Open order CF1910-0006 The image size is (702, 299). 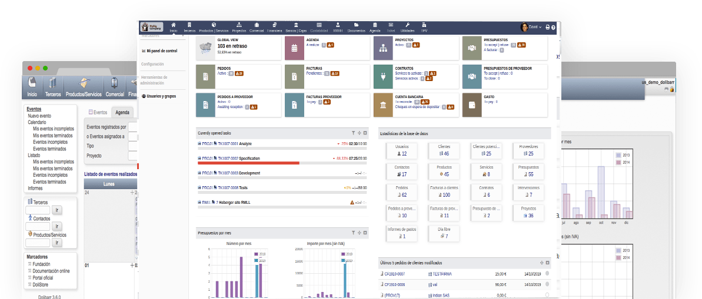click(x=394, y=284)
